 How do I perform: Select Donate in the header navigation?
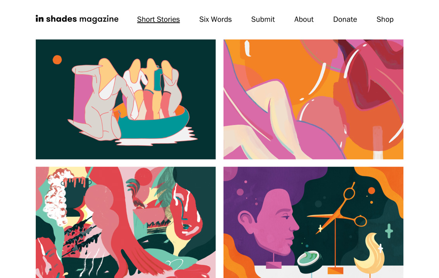(345, 19)
